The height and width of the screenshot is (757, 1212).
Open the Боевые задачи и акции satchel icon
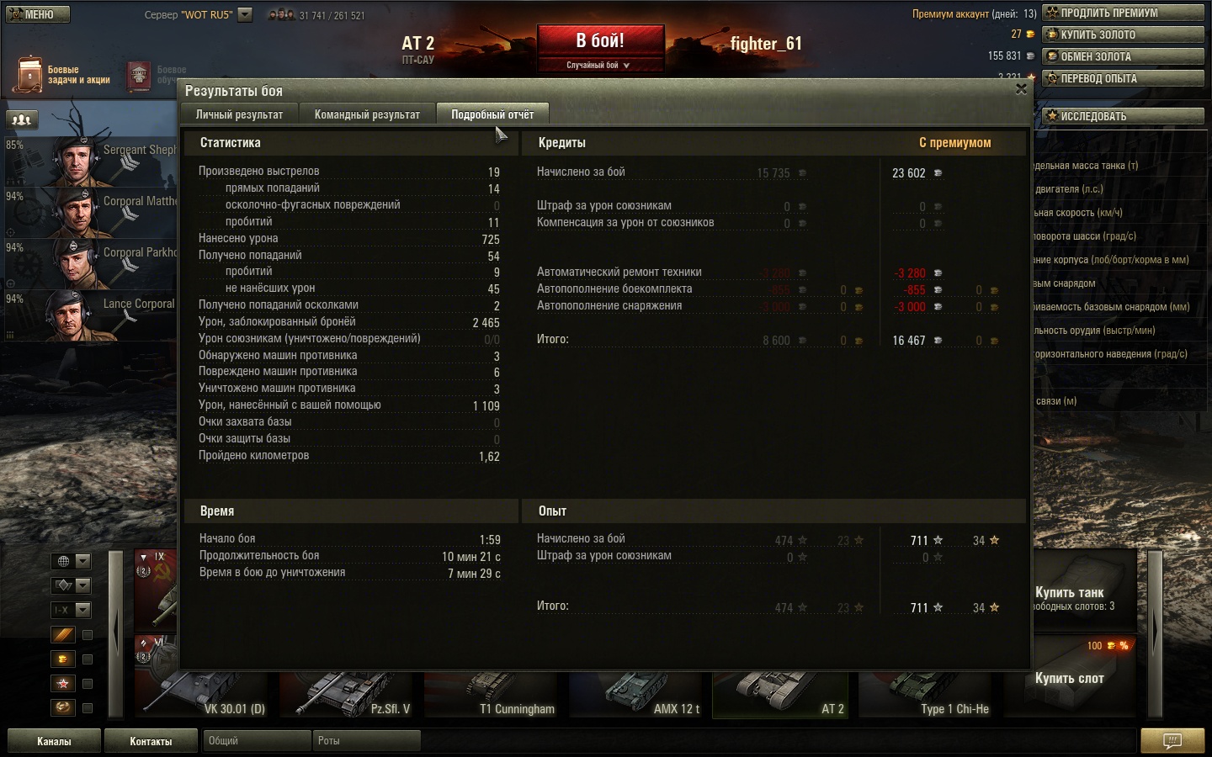pyautogui.click(x=30, y=75)
